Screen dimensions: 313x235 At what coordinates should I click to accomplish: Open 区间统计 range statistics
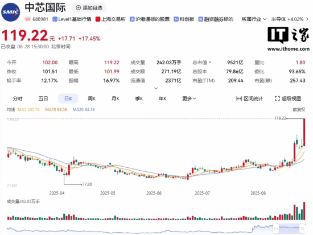coord(249,98)
